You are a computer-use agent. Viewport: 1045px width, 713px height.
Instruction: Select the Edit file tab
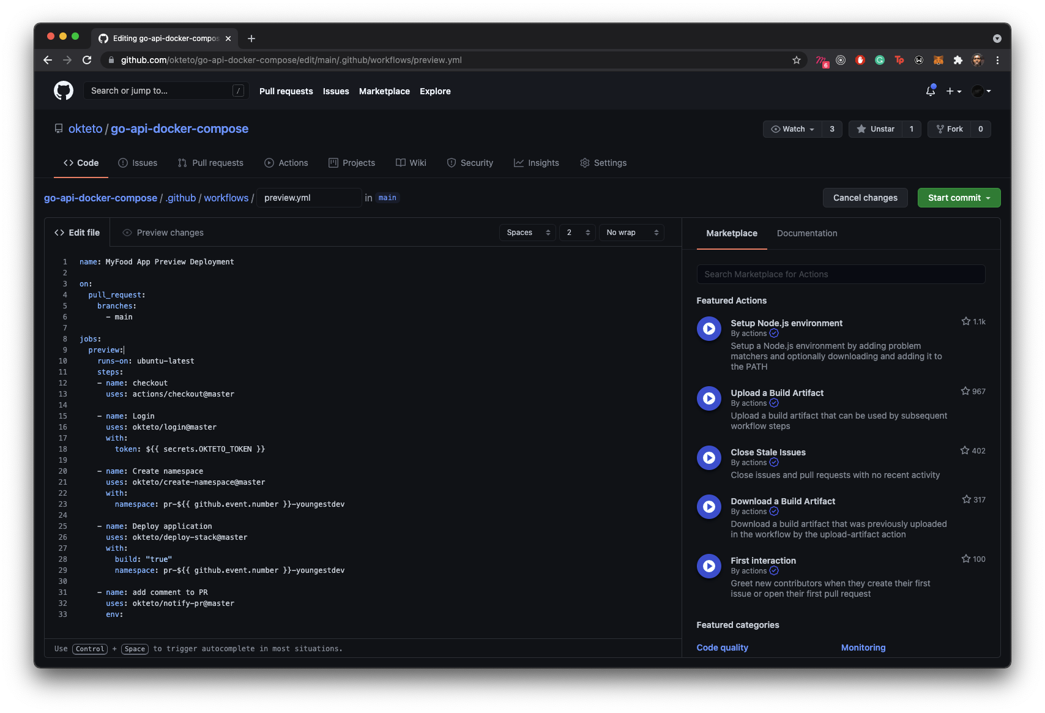[77, 233]
